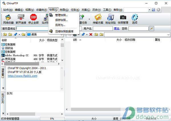Open 快照管理 camera icon
This screenshot has height=121, width=171.
[123, 19]
